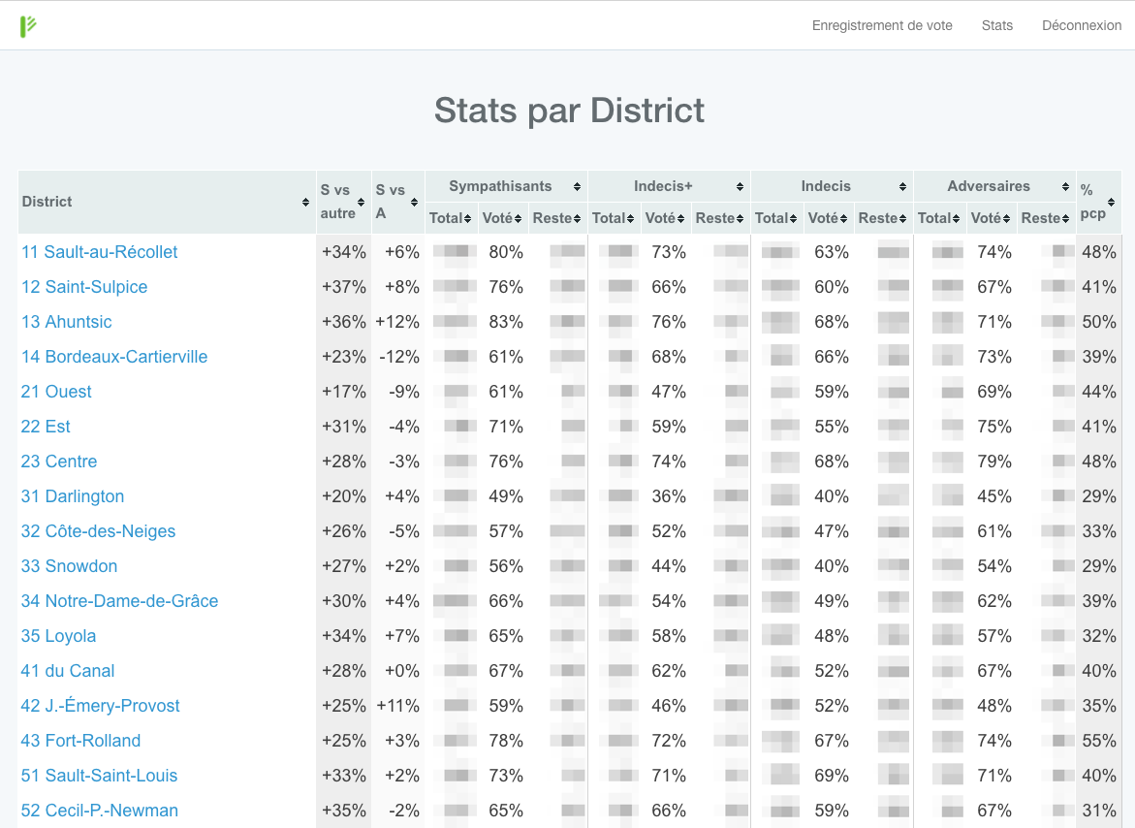Sort Indecis+ Total column
This screenshot has height=828, width=1135.
click(614, 218)
